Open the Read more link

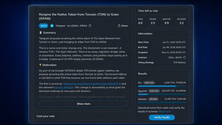click(165, 111)
